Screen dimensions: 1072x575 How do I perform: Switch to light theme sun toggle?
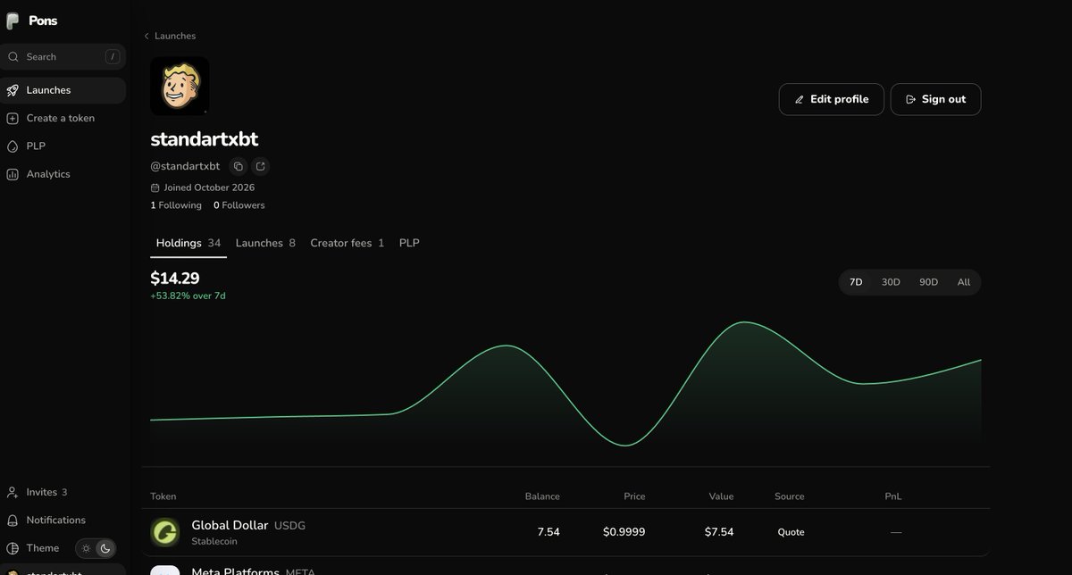pyautogui.click(x=86, y=548)
